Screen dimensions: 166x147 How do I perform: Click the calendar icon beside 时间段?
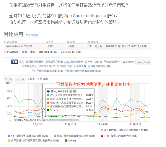coord(89,42)
